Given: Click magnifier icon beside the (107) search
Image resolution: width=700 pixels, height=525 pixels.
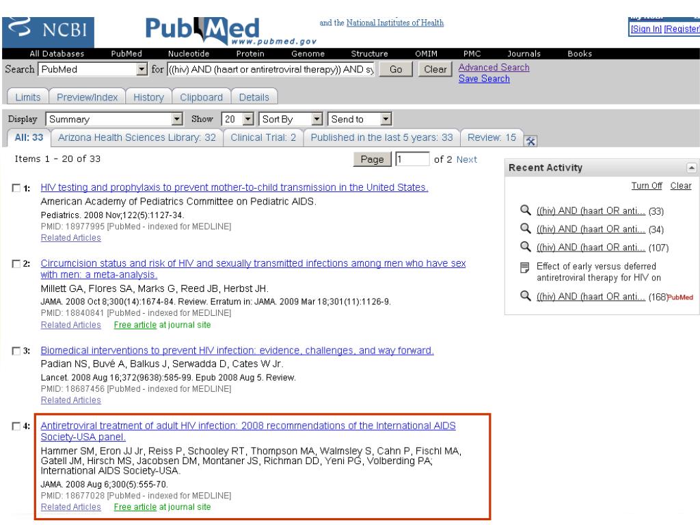Looking at the screenshot, I should [x=526, y=247].
